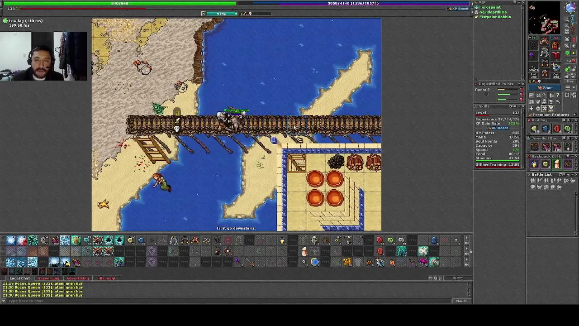Click the Rocky Queen character on bridge
This screenshot has height=326, width=579.
230,121
